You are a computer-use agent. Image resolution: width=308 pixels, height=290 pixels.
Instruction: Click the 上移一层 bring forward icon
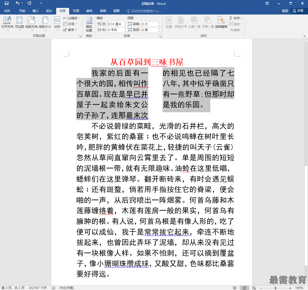click(x=194, y=20)
